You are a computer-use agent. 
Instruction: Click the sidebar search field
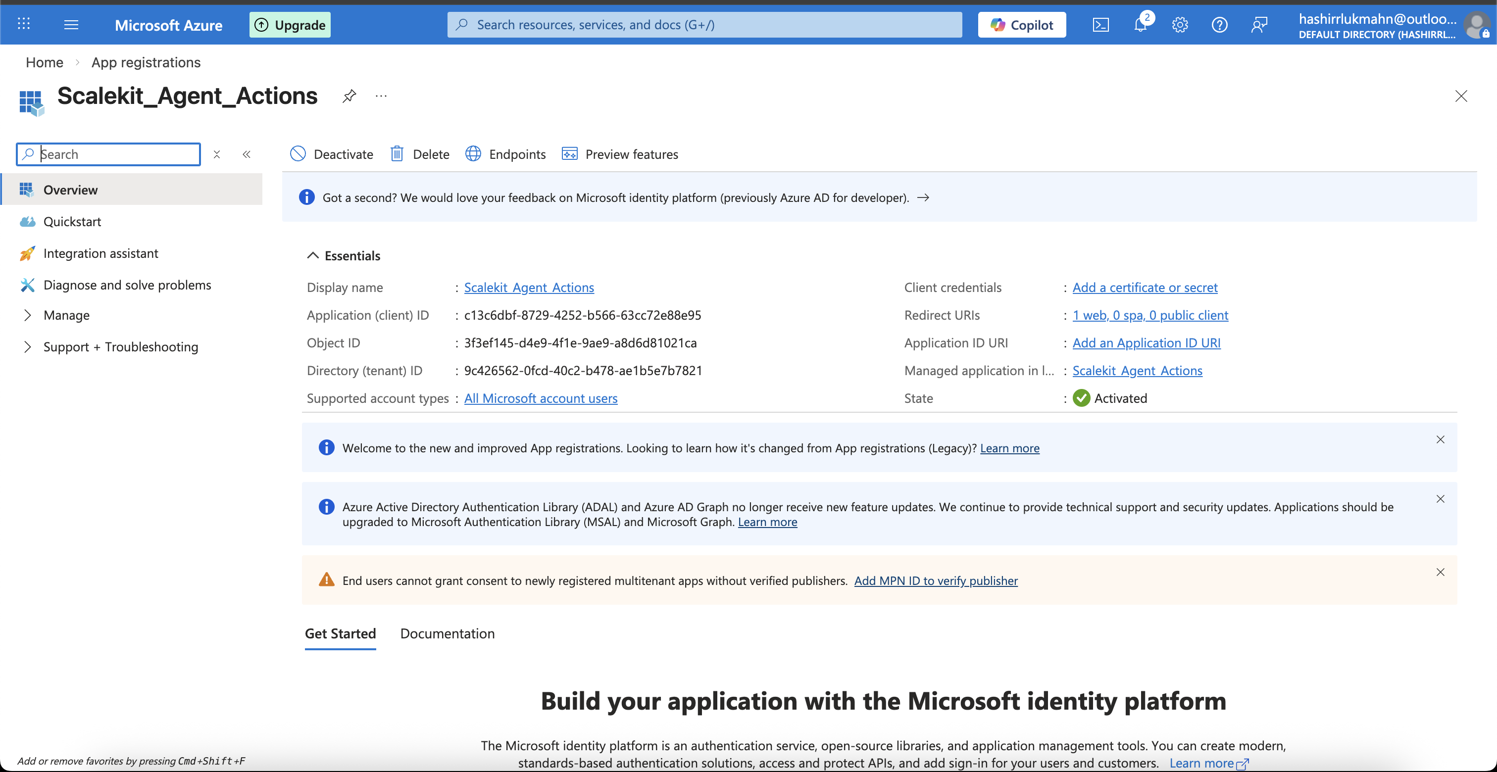click(108, 154)
